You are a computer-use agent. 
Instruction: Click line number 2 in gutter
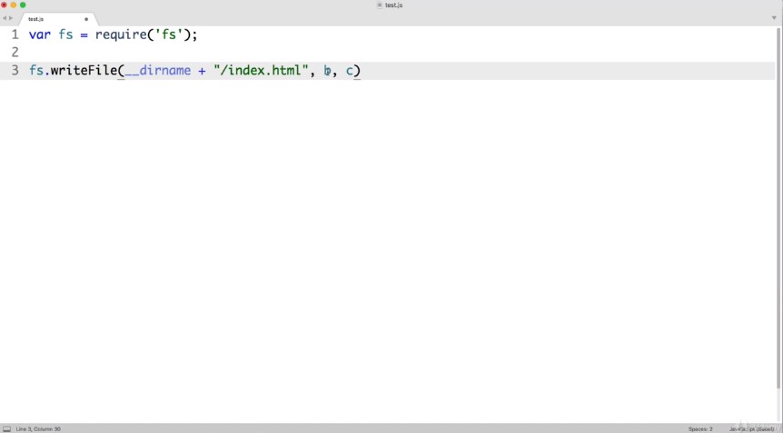click(x=15, y=53)
